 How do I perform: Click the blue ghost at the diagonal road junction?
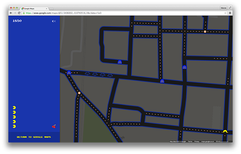pyautogui.click(x=69, y=72)
